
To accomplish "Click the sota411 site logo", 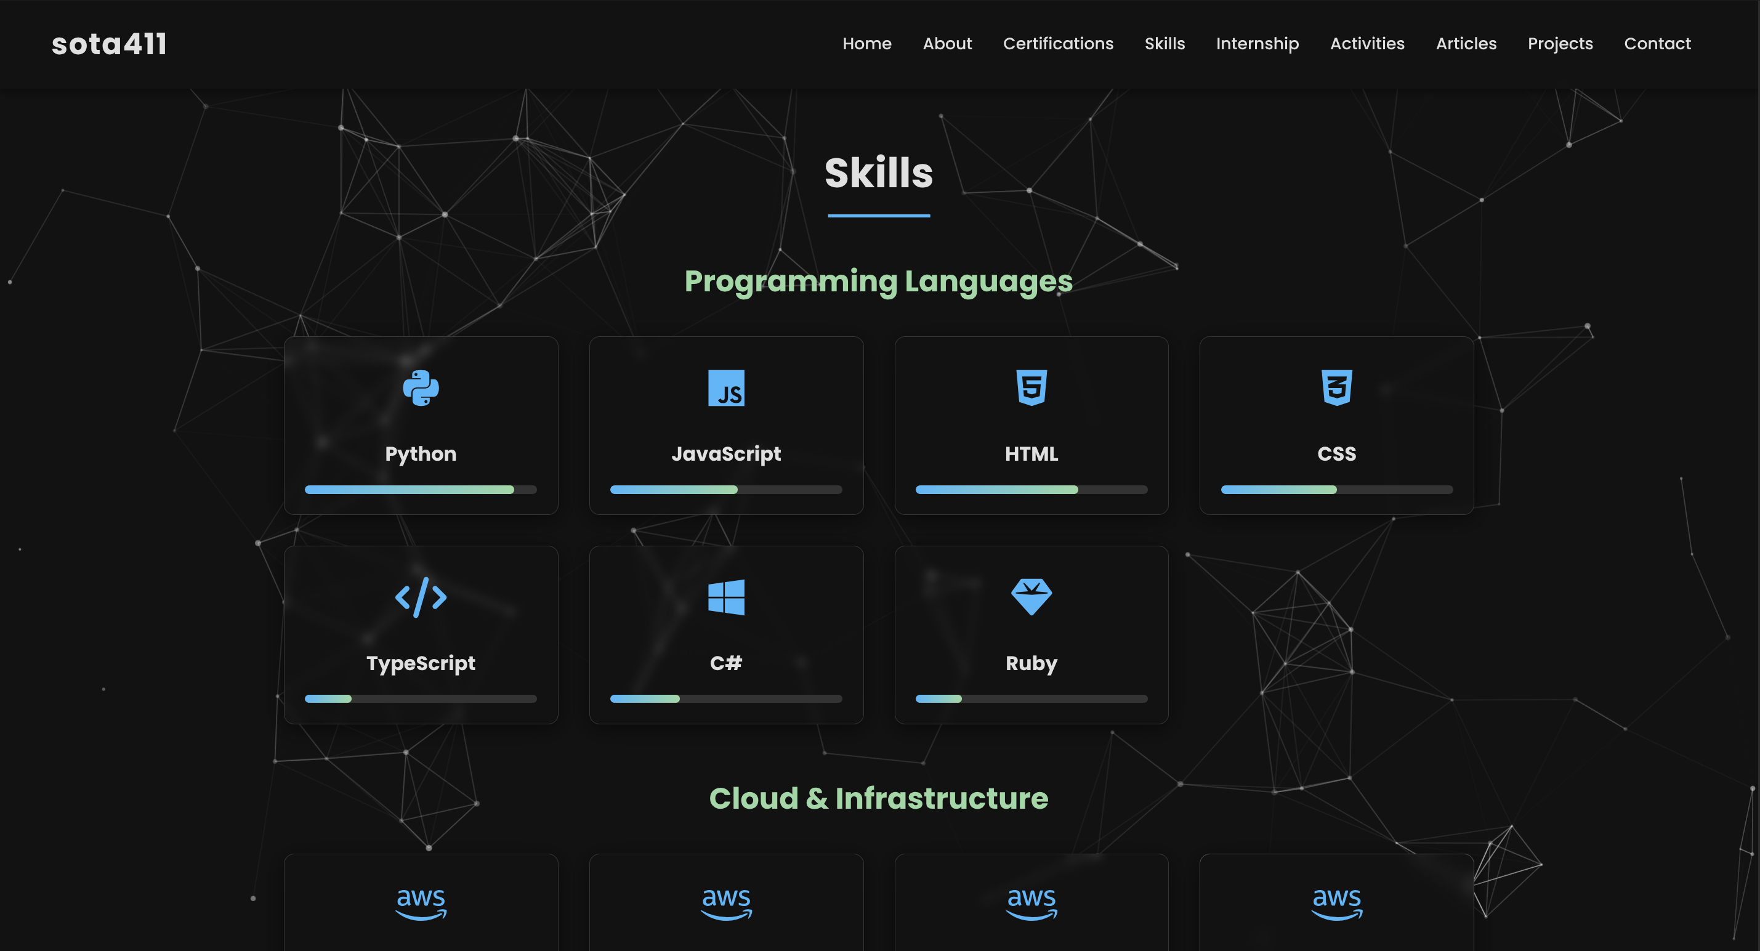I will (110, 44).
